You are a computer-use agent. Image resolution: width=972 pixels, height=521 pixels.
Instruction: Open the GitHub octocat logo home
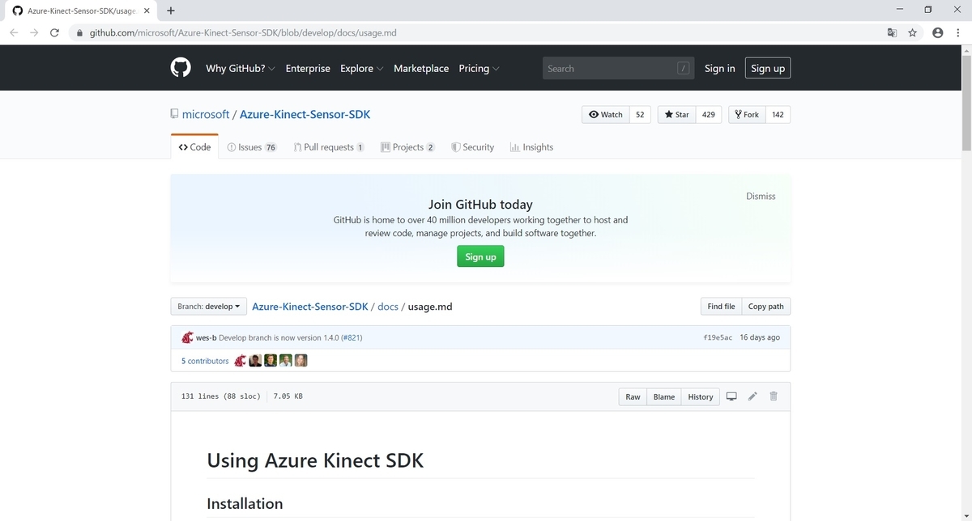(x=181, y=68)
